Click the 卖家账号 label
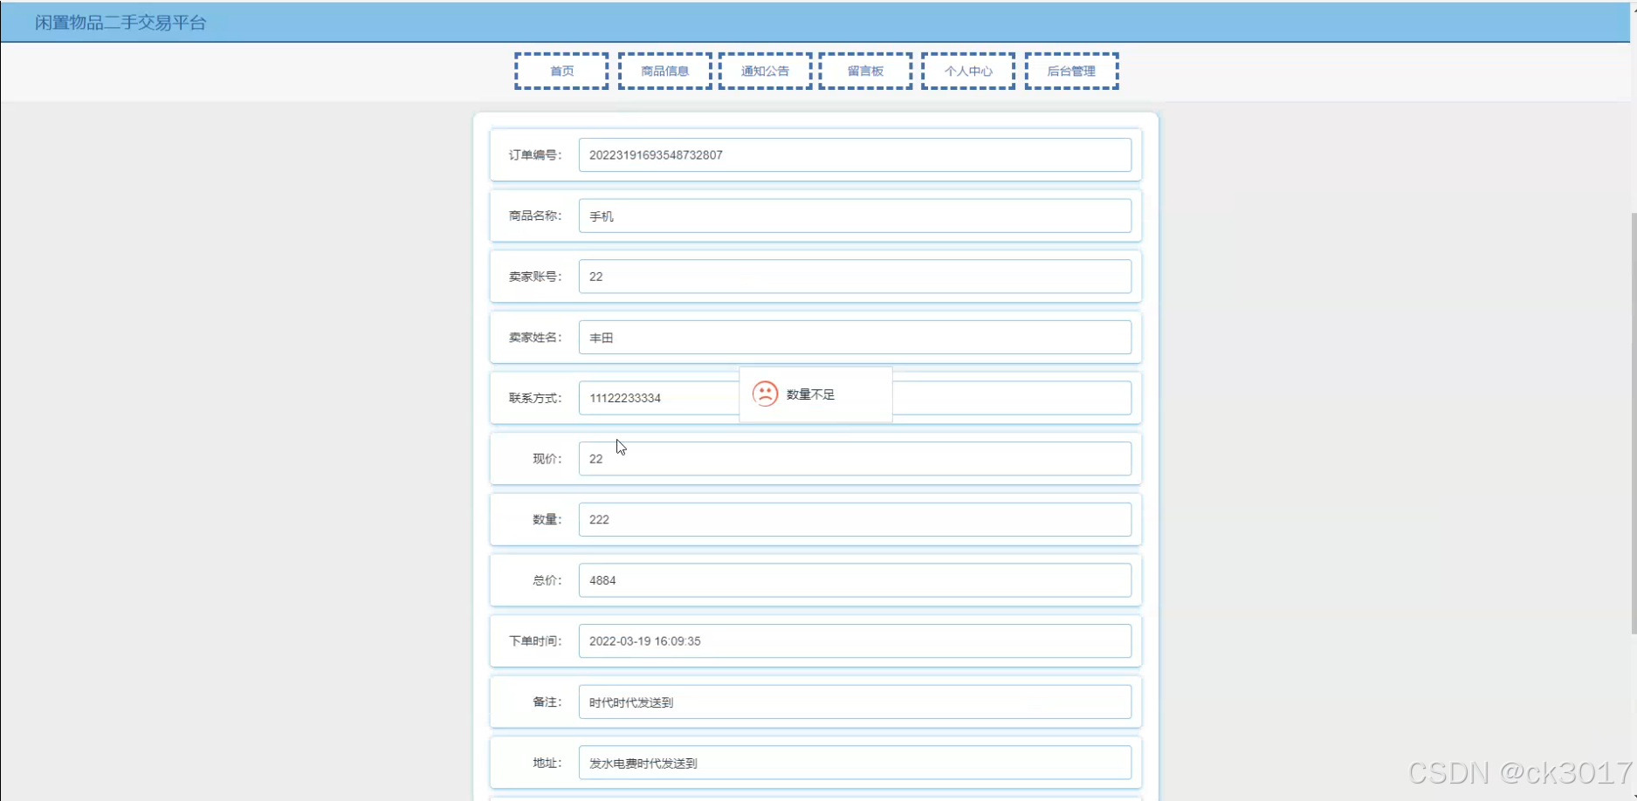The height and width of the screenshot is (801, 1637). coord(535,277)
